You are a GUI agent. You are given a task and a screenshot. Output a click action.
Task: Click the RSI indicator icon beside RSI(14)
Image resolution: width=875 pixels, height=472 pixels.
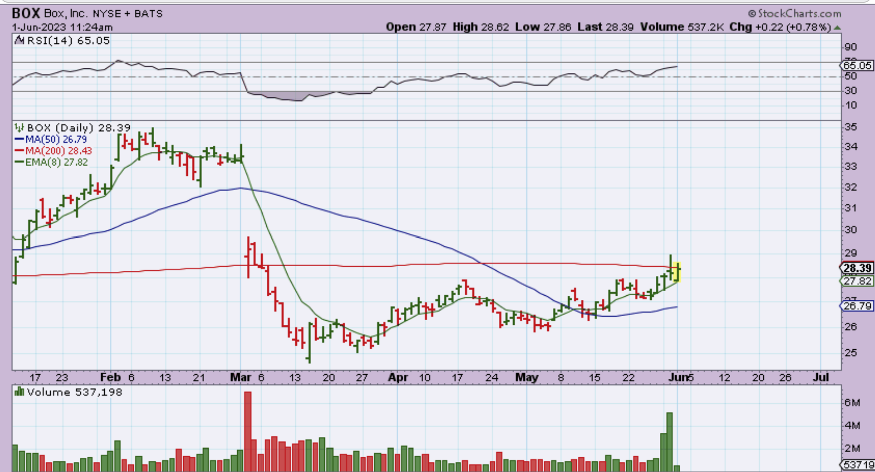(x=19, y=41)
